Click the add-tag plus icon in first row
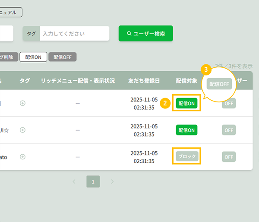This screenshot has width=259, height=222. click(23, 103)
